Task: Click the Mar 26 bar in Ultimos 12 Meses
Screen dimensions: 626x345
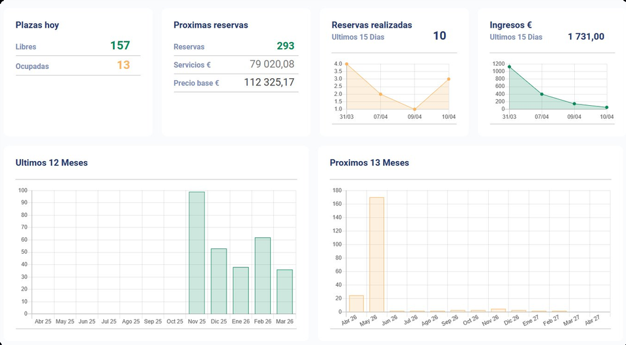Action: pyautogui.click(x=284, y=291)
